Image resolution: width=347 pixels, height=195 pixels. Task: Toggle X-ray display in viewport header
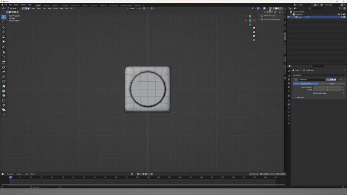click(271, 9)
